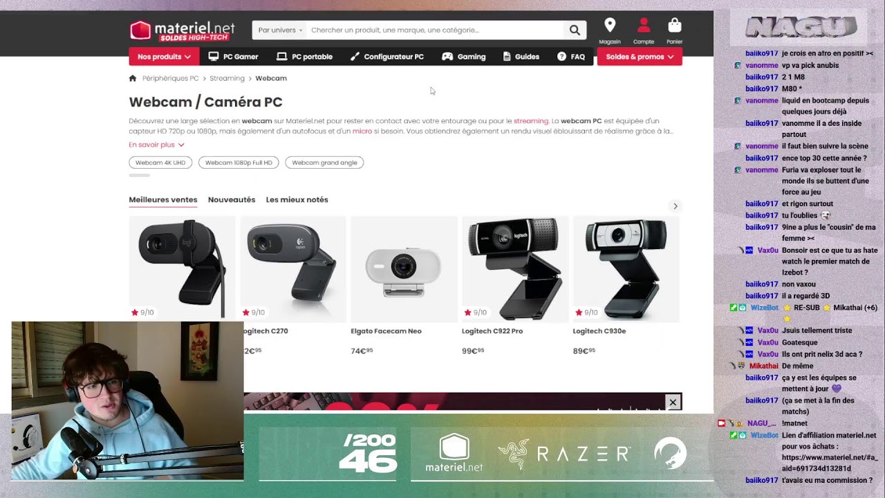
Task: Click the 89€95 price text
Action: point(584,351)
